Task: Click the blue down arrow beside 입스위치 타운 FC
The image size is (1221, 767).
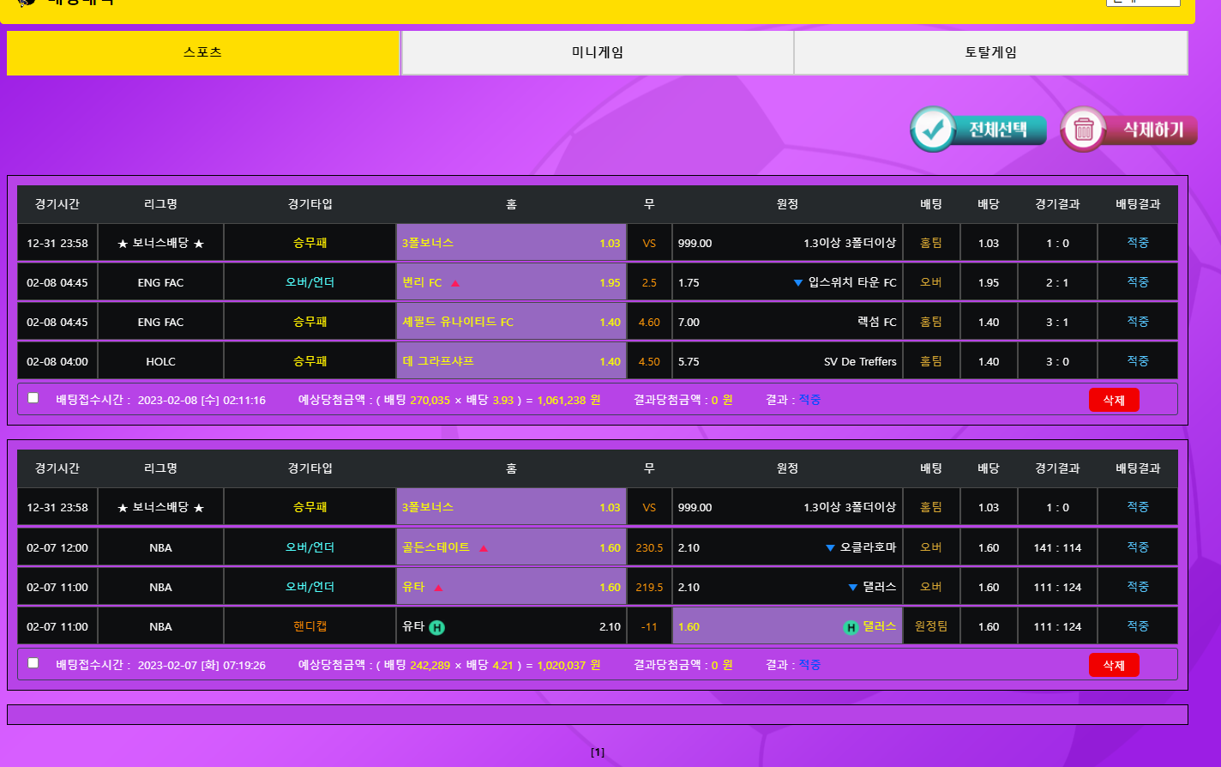Action: pyautogui.click(x=798, y=283)
